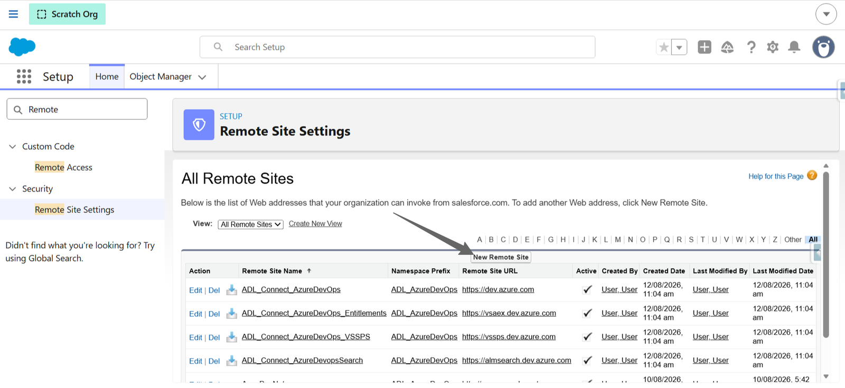Open the notifications bell icon
The height and width of the screenshot is (388, 845).
click(794, 47)
